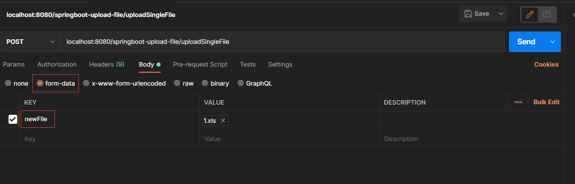This screenshot has height=184, width=575.
Task: Select the raw body option
Action: 177,84
